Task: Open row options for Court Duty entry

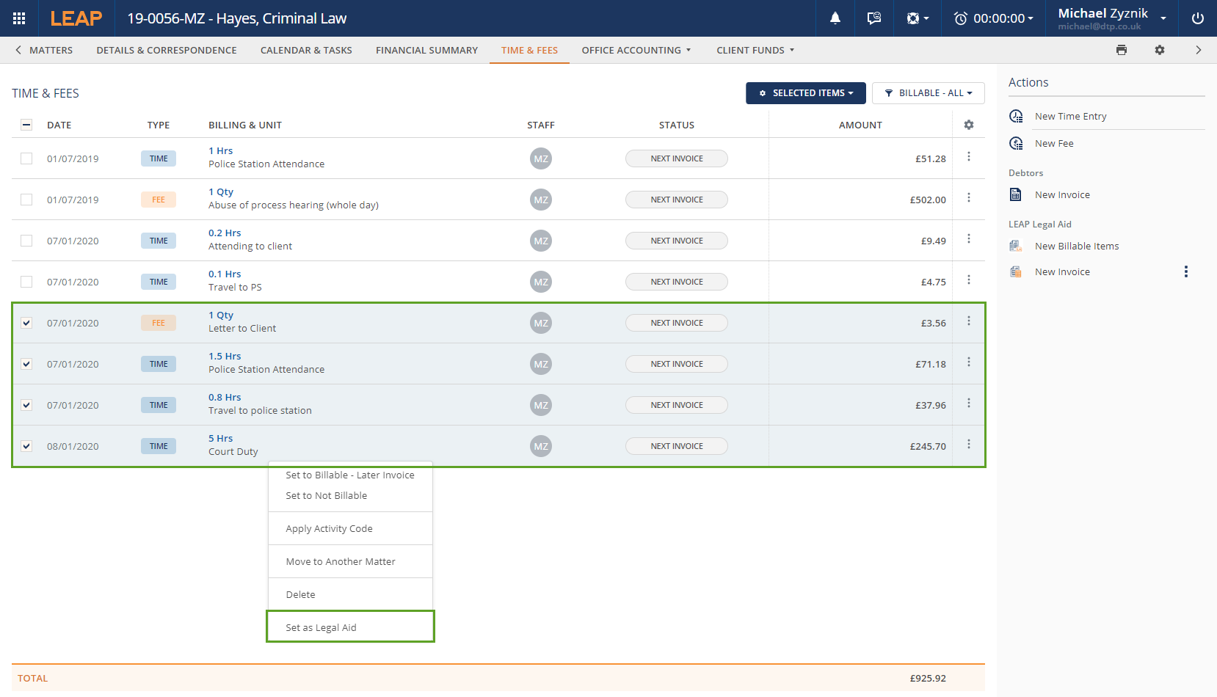Action: pyautogui.click(x=968, y=445)
